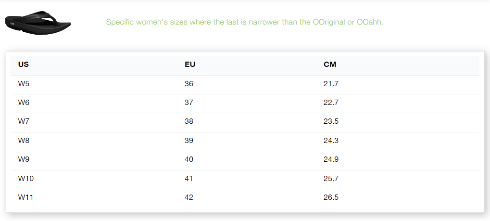
Task: Select EU size 42 cell
Action: pos(189,197)
